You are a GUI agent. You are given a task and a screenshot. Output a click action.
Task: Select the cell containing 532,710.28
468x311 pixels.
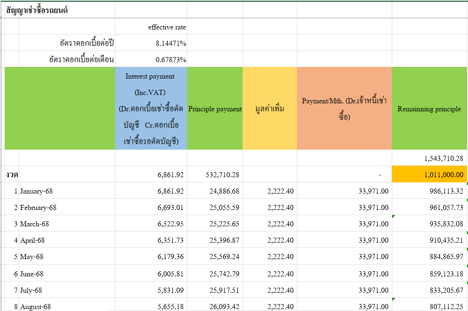222,174
